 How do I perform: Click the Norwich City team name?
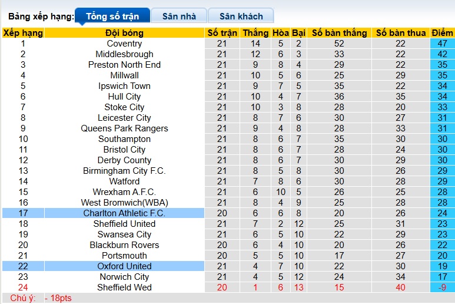124,277
